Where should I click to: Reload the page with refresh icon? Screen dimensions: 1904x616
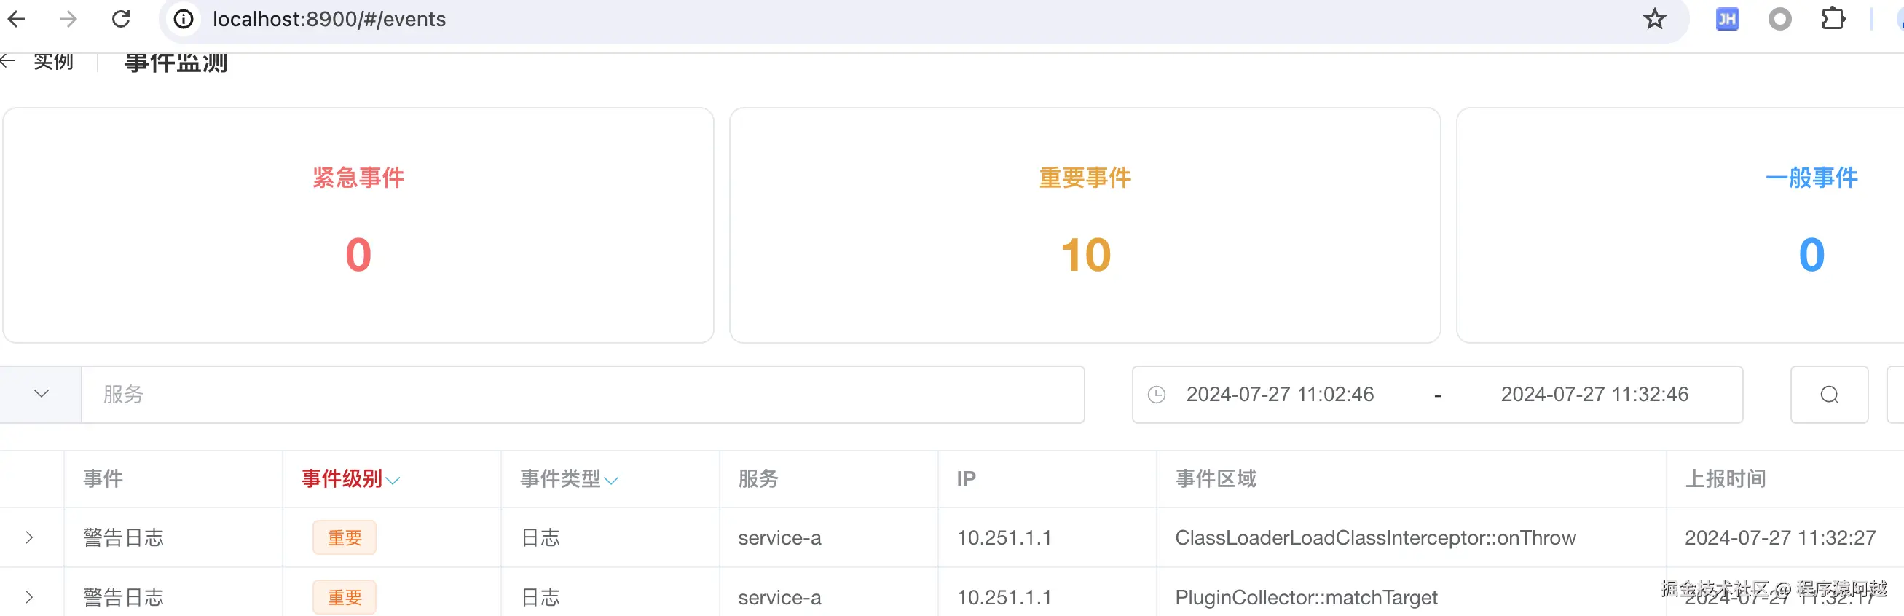tap(121, 19)
